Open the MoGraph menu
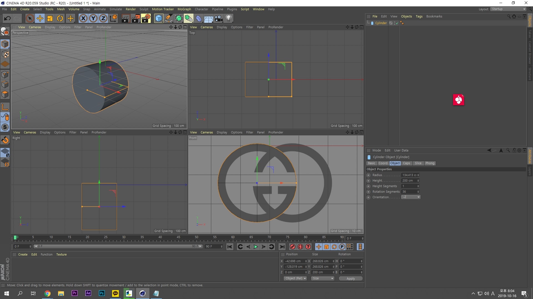This screenshot has height=299, width=533. click(184, 9)
